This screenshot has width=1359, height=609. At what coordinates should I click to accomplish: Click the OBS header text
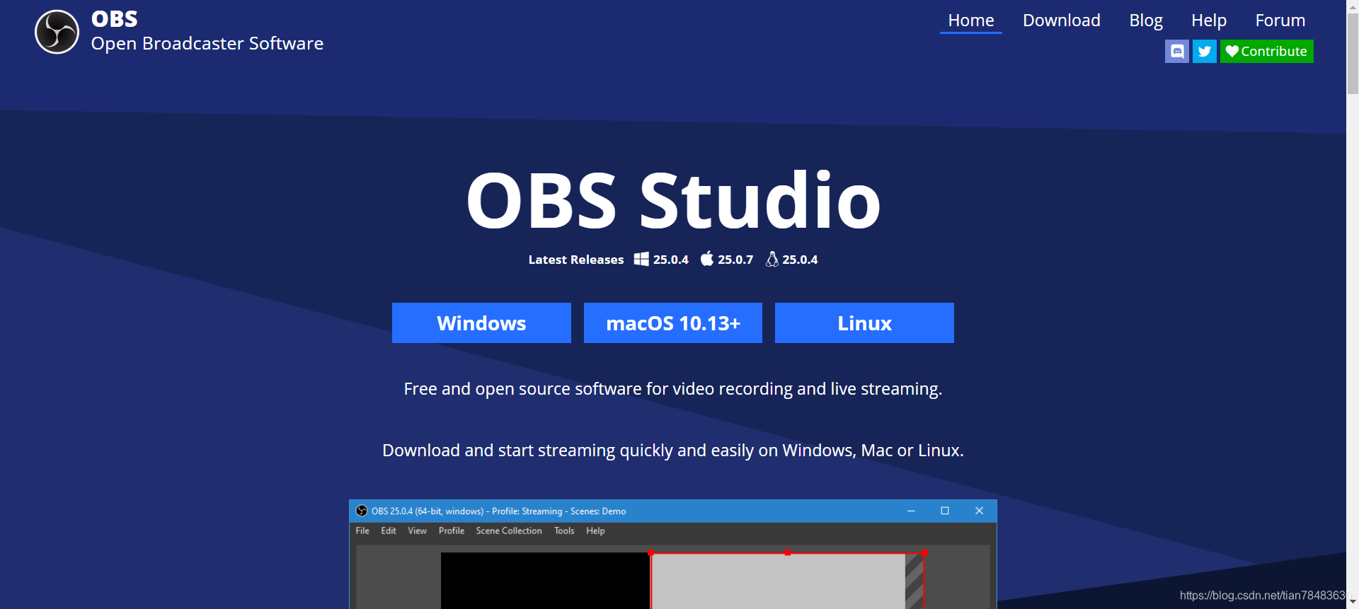[x=115, y=19]
